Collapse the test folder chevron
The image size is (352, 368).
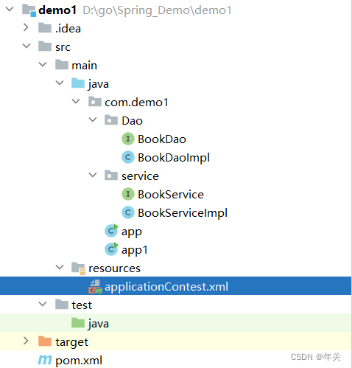[43, 304]
